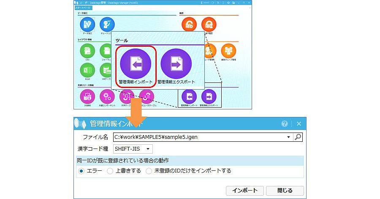
Task: Choose 未登録のIDだけをインポートする option
Action: click(149, 171)
